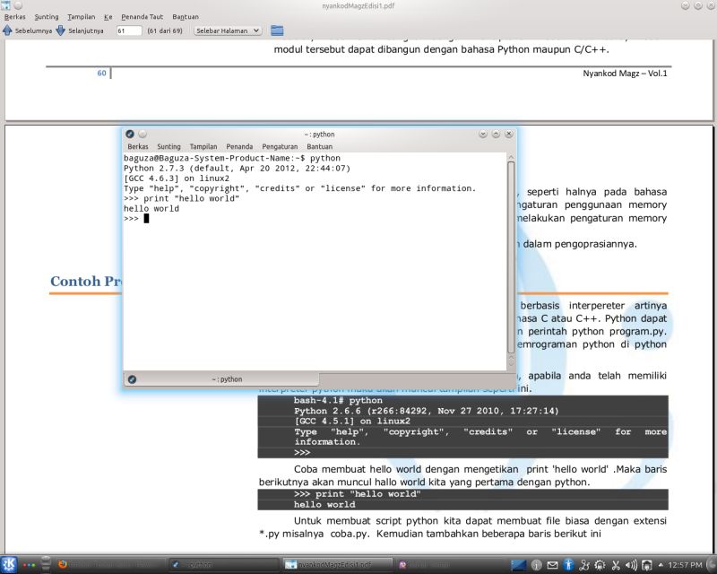Go to previous page with Sebelumnya arrow
Image resolution: width=717 pixels, height=574 pixels.
tap(7, 30)
